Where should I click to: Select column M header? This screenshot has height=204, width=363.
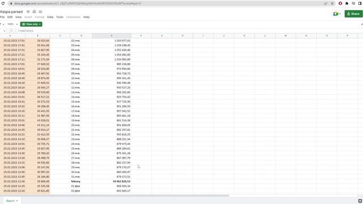click(285, 36)
